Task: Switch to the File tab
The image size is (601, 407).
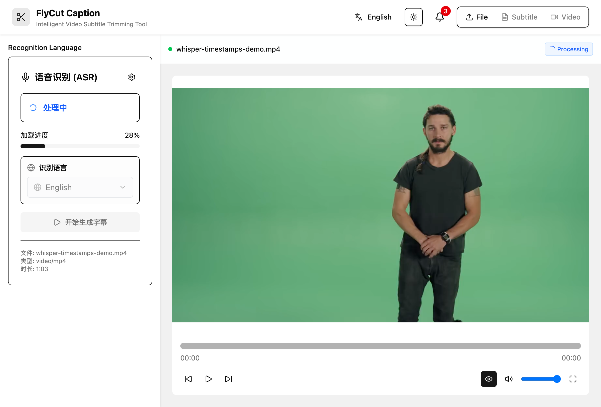Action: point(477,17)
